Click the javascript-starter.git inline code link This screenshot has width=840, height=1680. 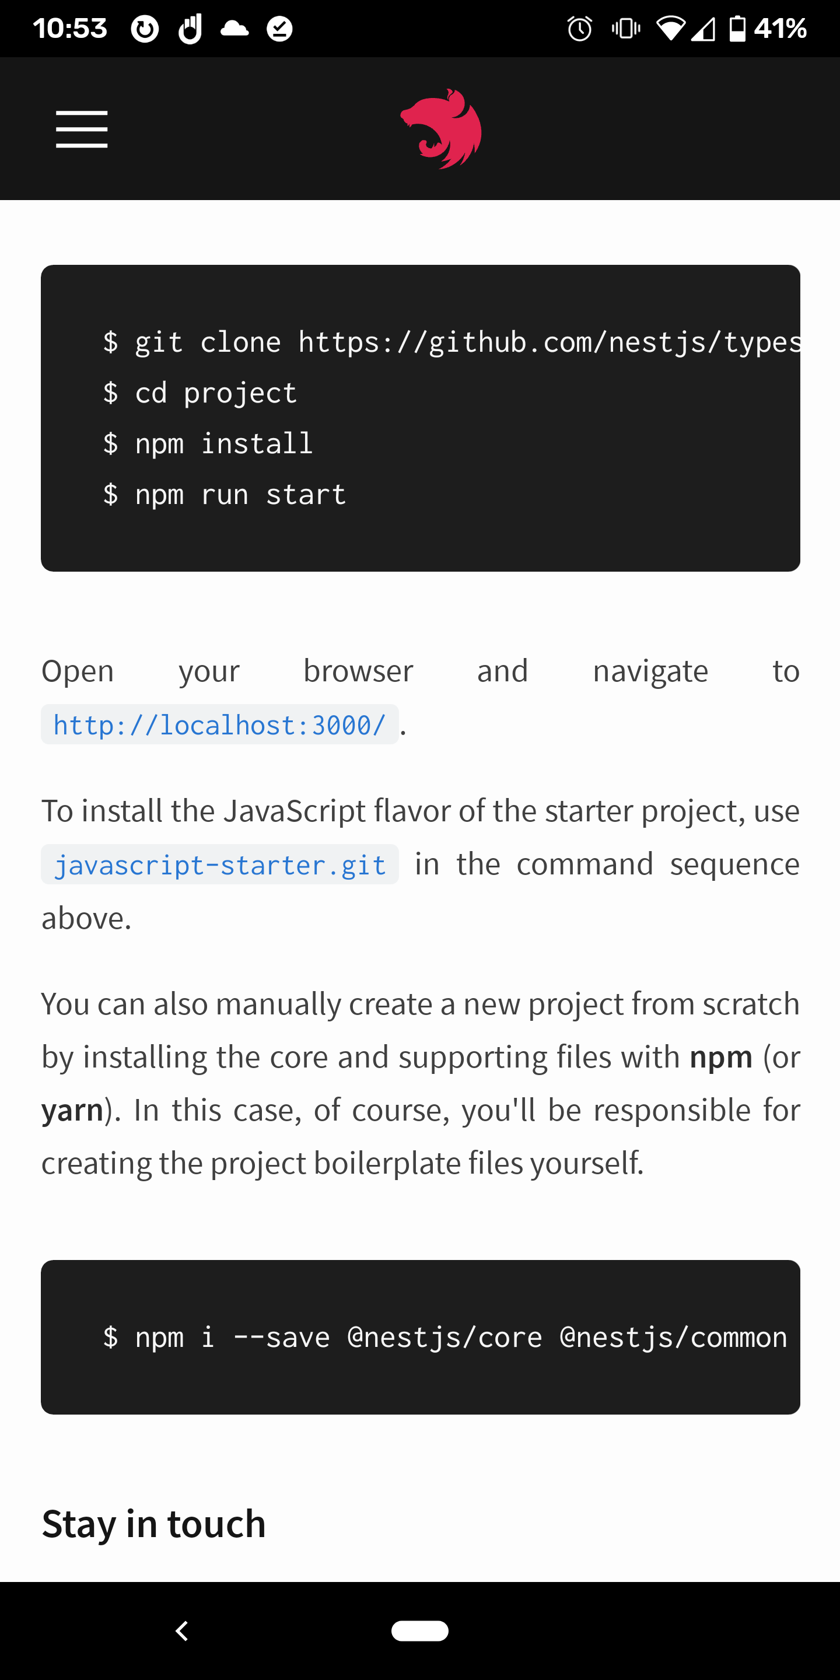[x=220, y=864]
